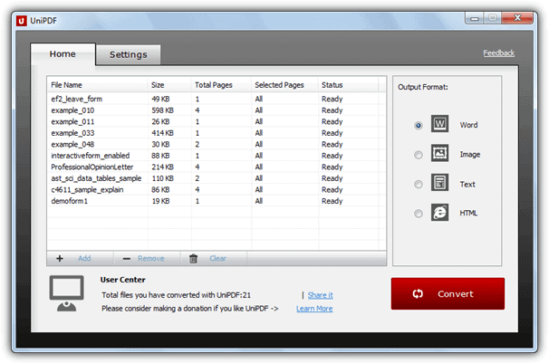Click the UniPDF logo icon in title bar
This screenshot has height=363, width=549.
[22, 21]
